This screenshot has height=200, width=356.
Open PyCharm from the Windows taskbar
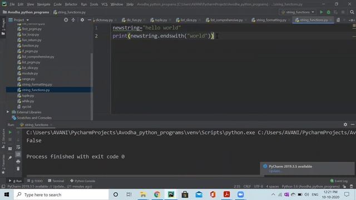click(171, 194)
